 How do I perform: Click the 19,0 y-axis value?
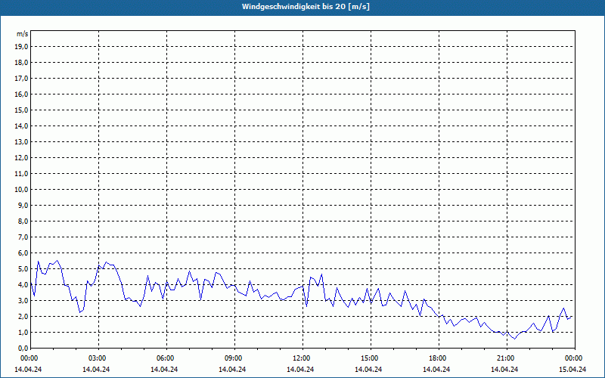21,47
